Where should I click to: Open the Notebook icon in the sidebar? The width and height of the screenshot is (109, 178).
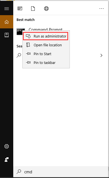tap(7, 35)
